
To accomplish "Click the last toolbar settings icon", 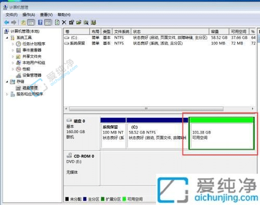I will (94, 22).
